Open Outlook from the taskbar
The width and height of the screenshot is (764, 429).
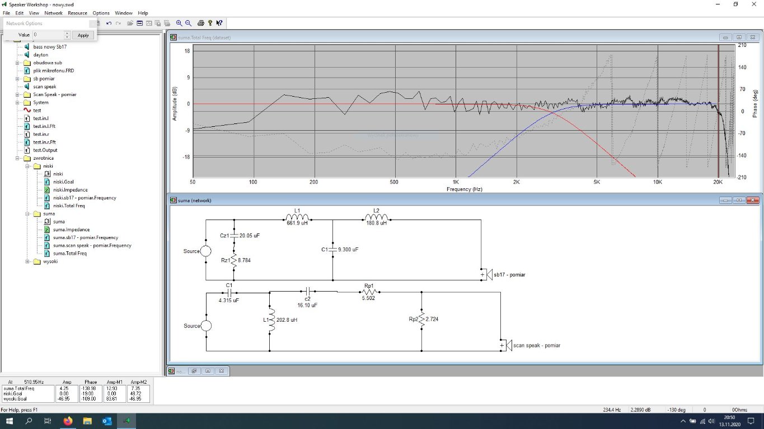(x=107, y=421)
